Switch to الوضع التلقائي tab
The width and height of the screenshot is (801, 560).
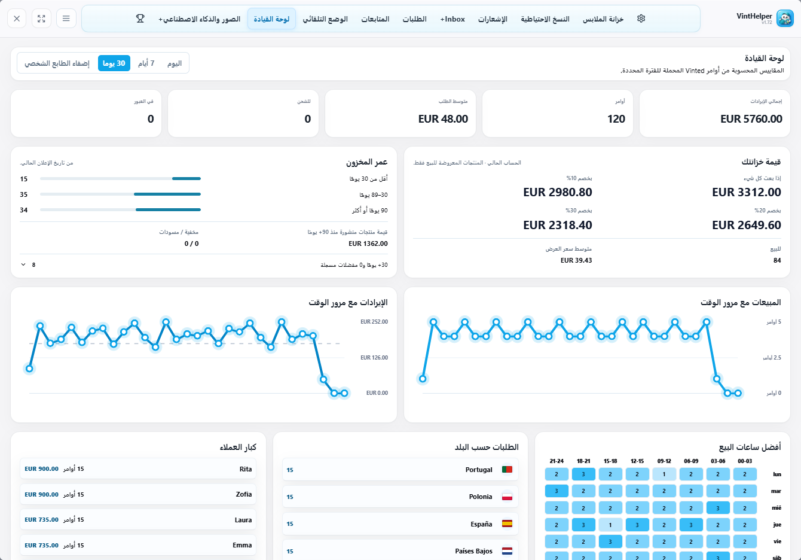325,19
